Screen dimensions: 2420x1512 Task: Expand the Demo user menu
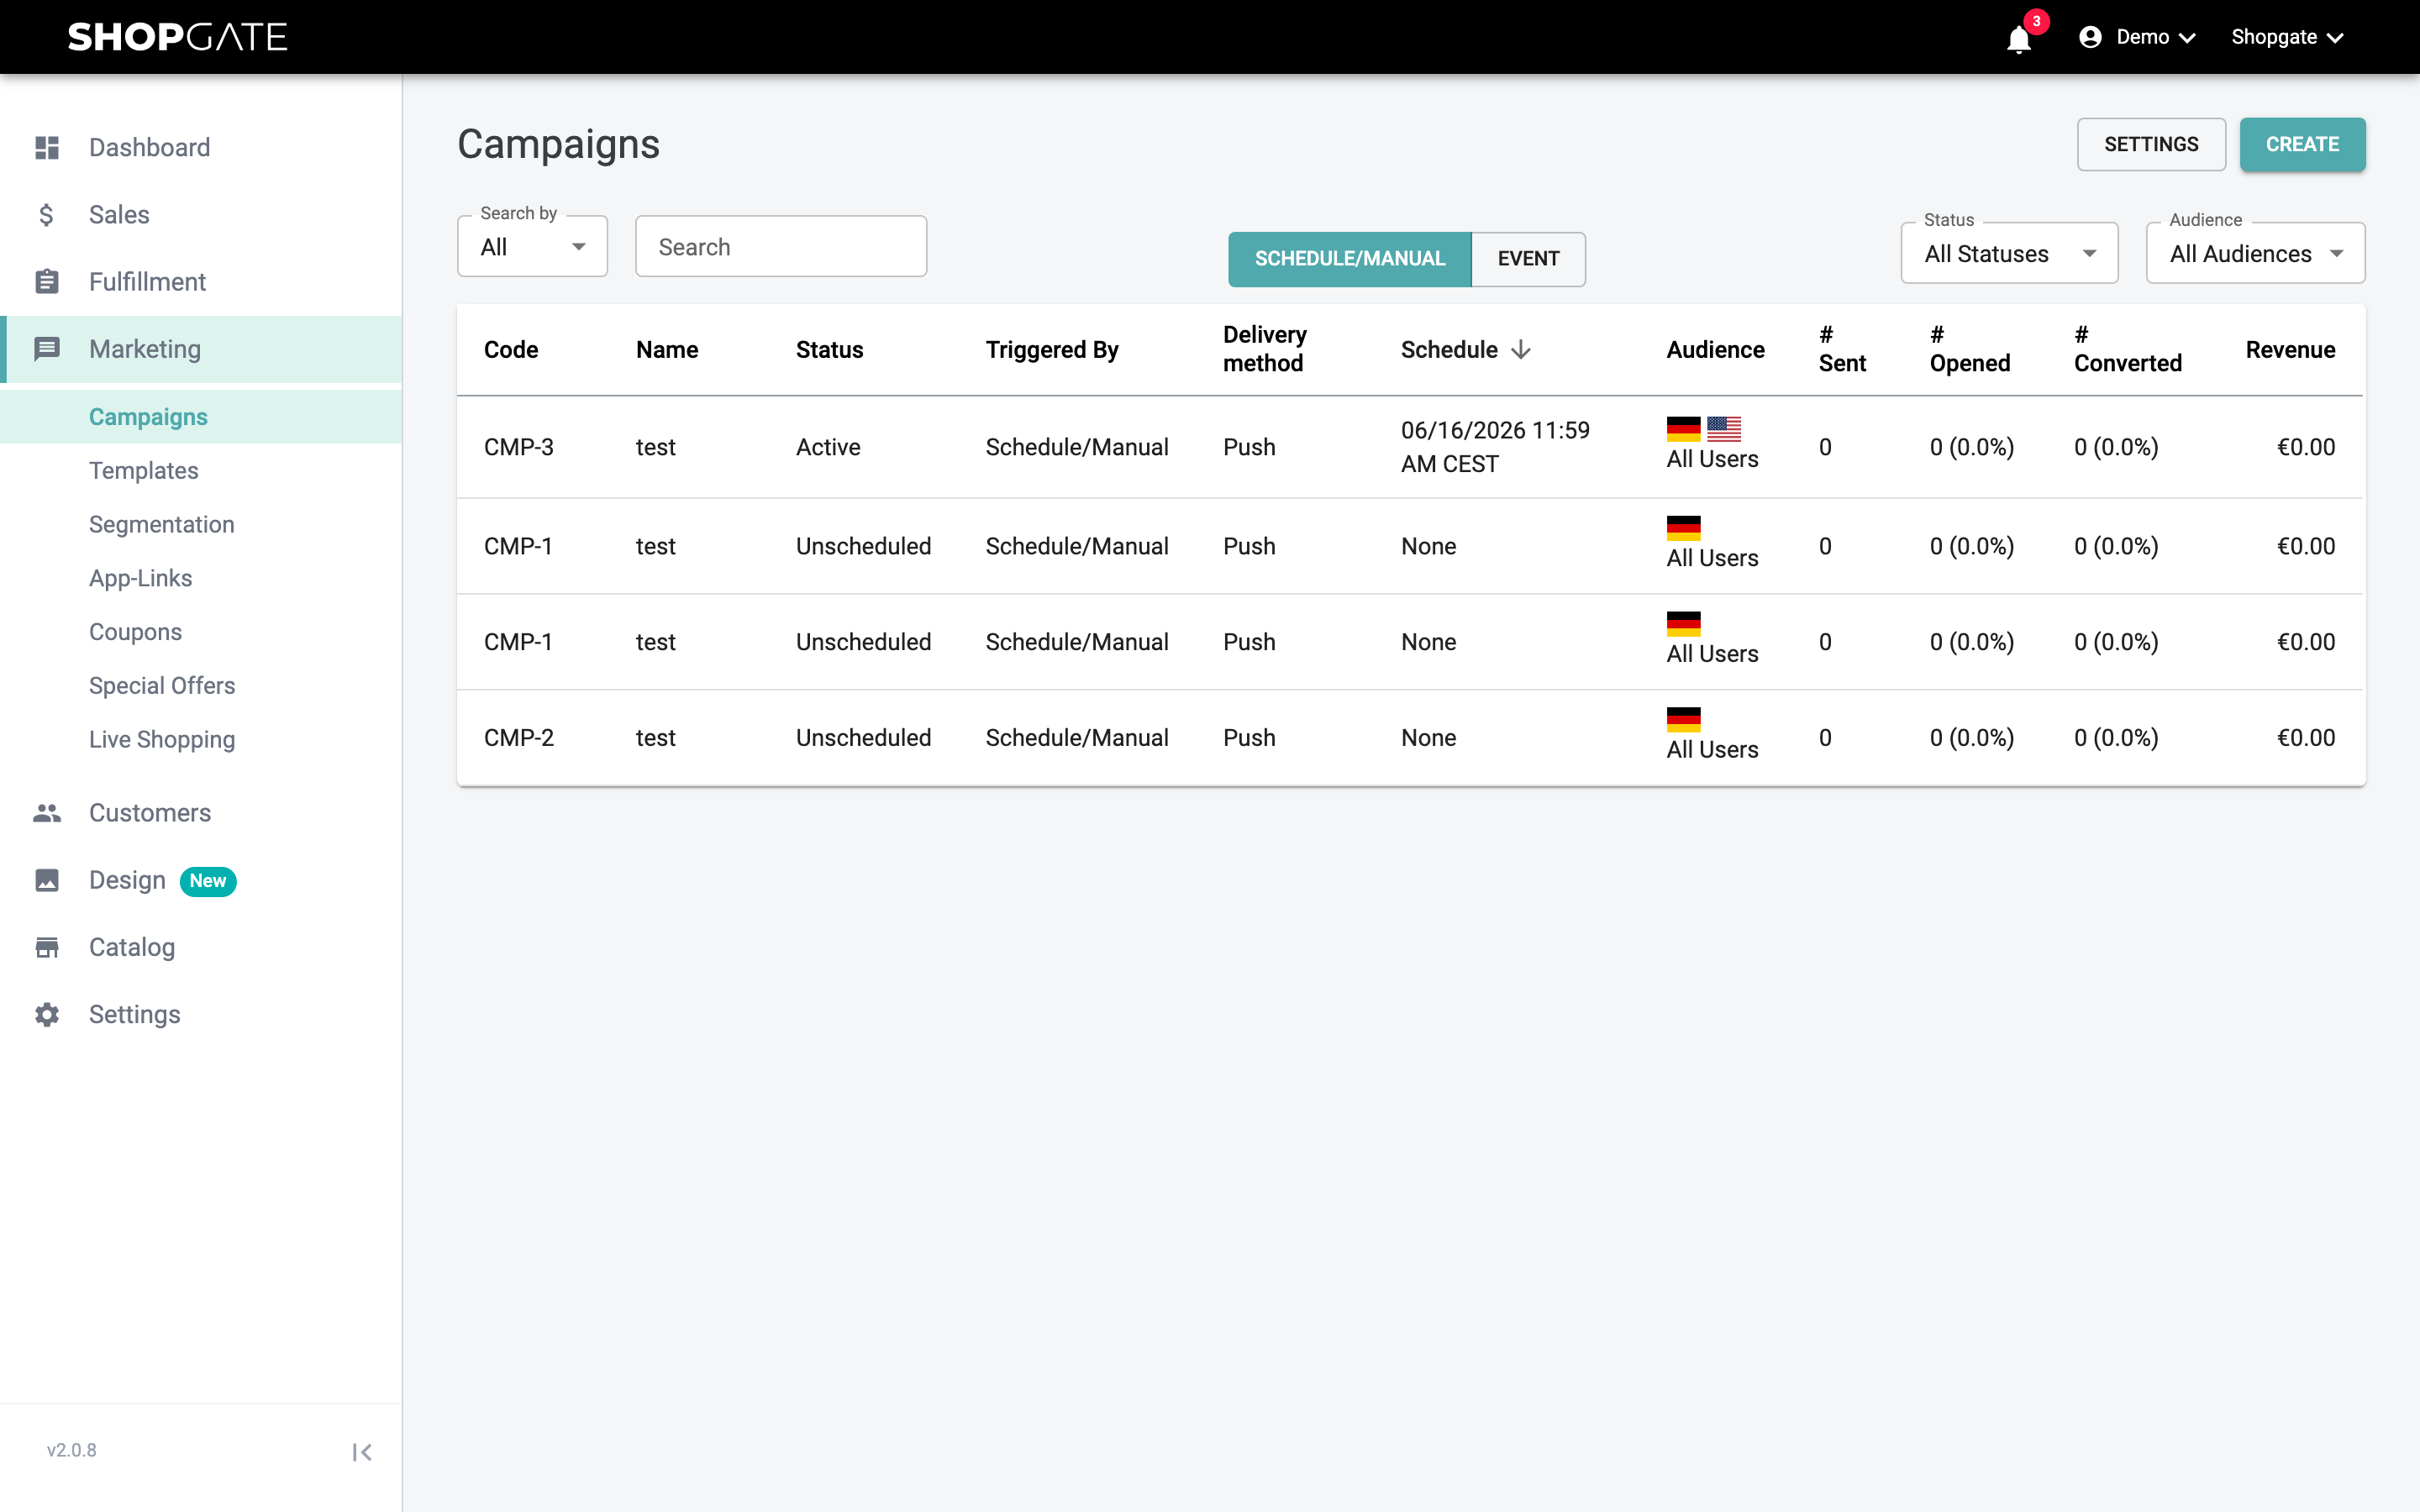(x=2139, y=37)
